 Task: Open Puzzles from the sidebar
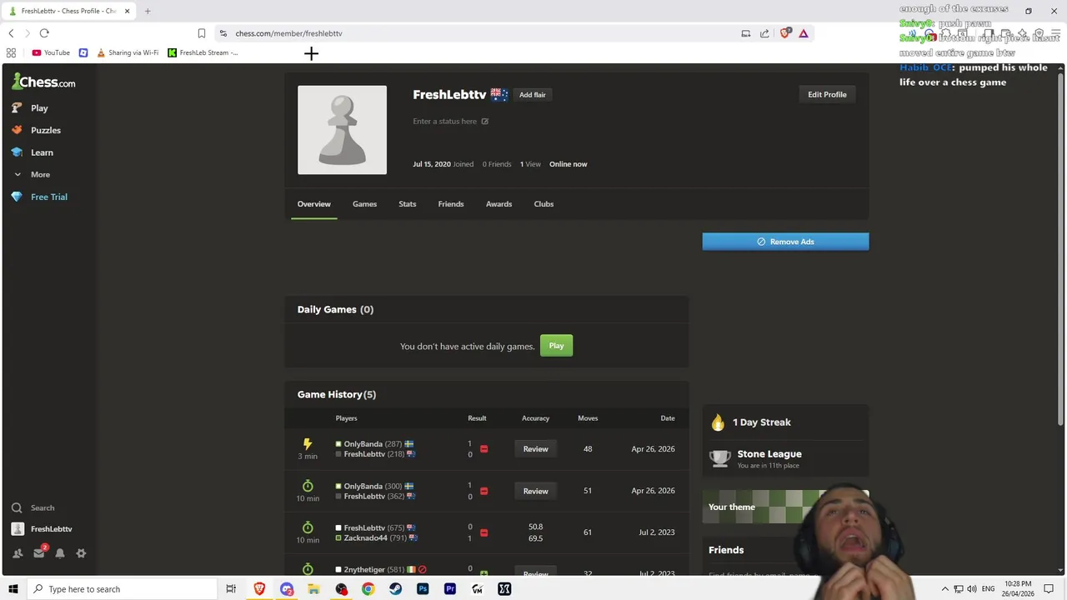(45, 130)
